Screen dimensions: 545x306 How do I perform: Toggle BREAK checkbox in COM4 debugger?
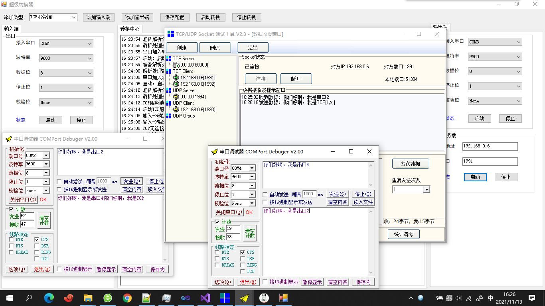coord(217,265)
